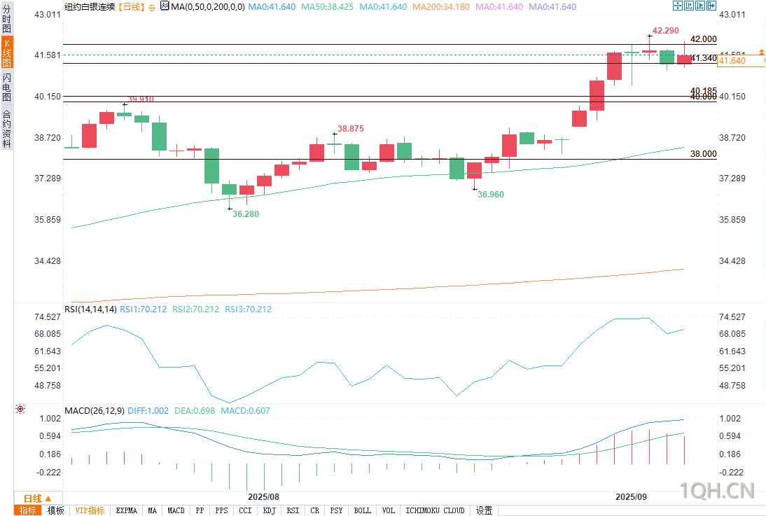
Task: Choose the CCI indicator
Action: 245,510
